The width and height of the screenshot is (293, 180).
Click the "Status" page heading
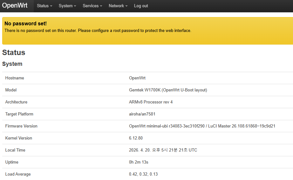(x=14, y=53)
